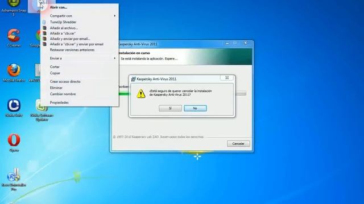
Task: Minimize the Kaspersky installer window
Action: (x=227, y=43)
